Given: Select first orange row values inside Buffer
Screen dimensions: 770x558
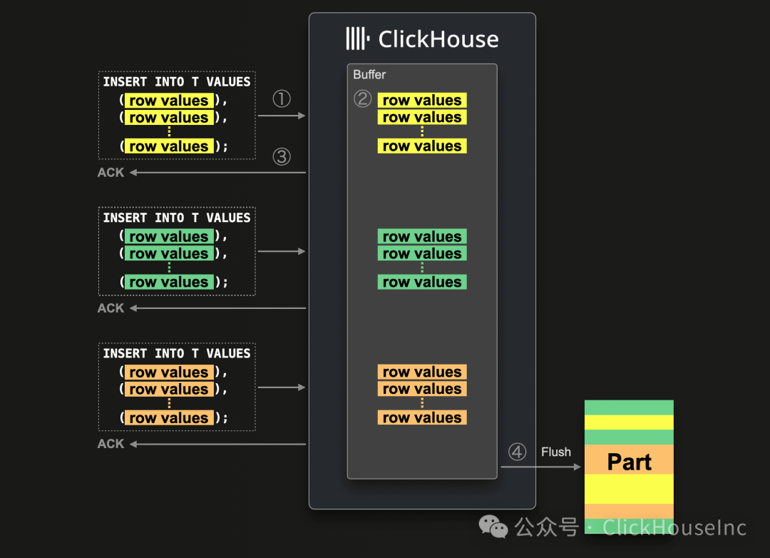Looking at the screenshot, I should [x=422, y=372].
